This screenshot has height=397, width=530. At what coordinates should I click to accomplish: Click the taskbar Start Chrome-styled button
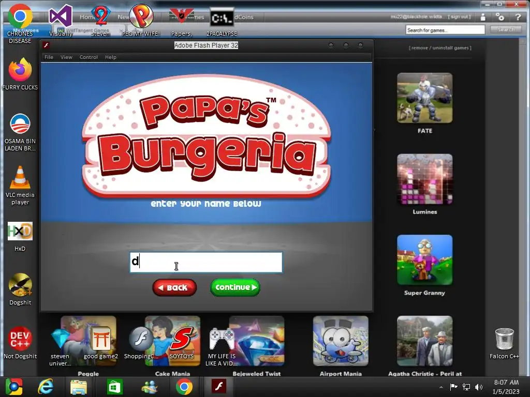tap(14, 387)
